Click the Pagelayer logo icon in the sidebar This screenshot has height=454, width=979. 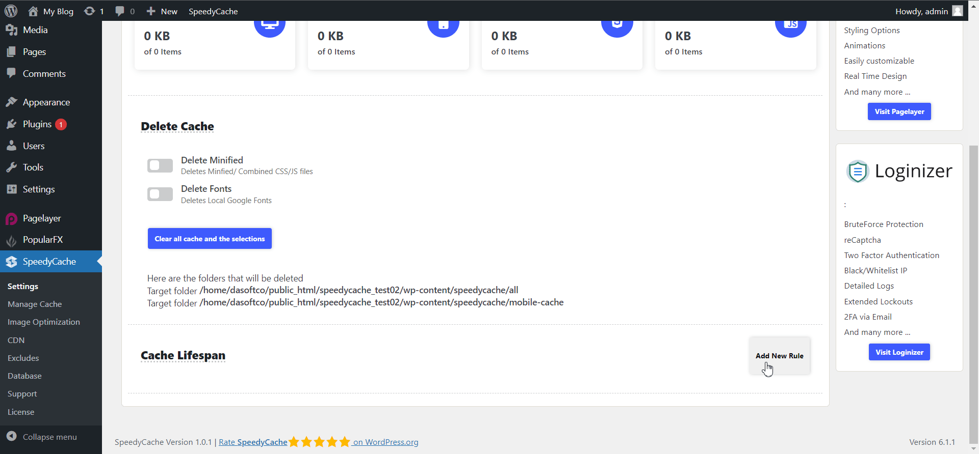(12, 219)
